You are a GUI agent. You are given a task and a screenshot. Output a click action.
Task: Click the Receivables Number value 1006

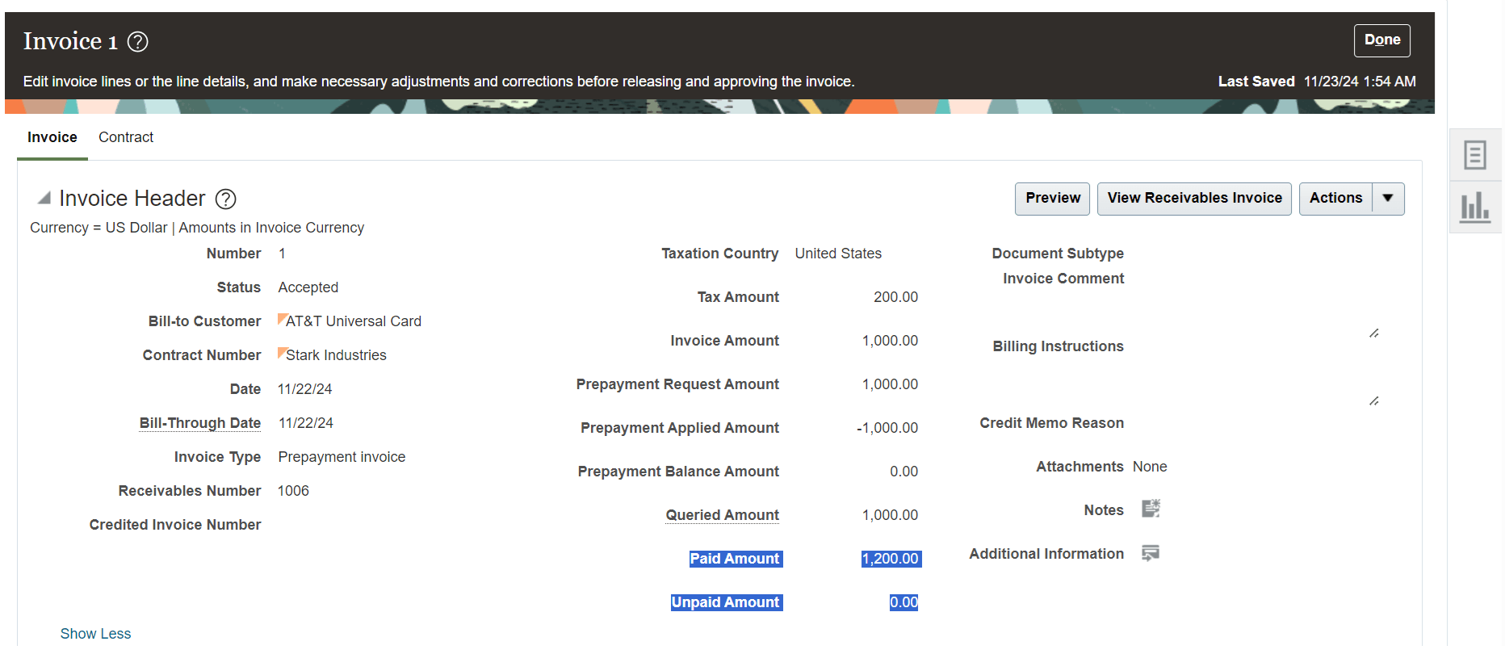(x=293, y=491)
